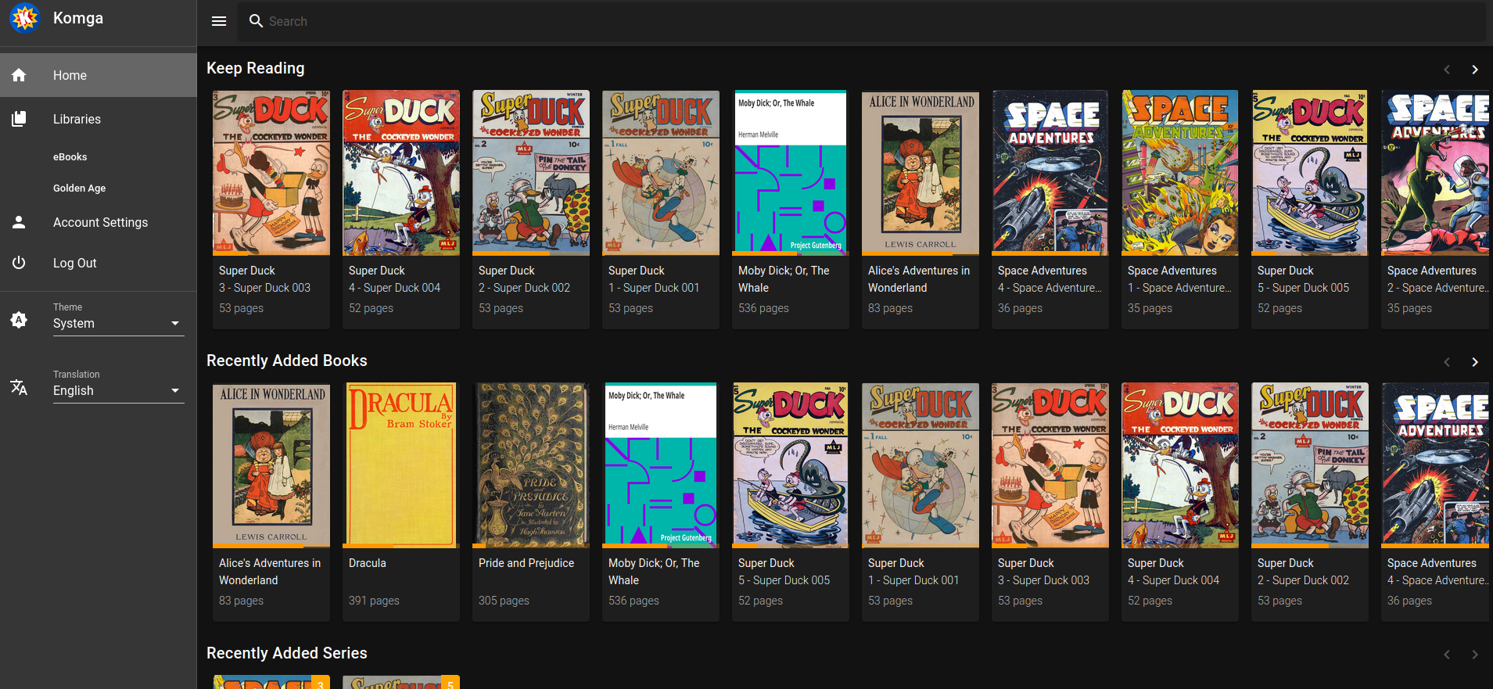1493x689 pixels.
Task: Open Dracula title link
Action: click(368, 563)
